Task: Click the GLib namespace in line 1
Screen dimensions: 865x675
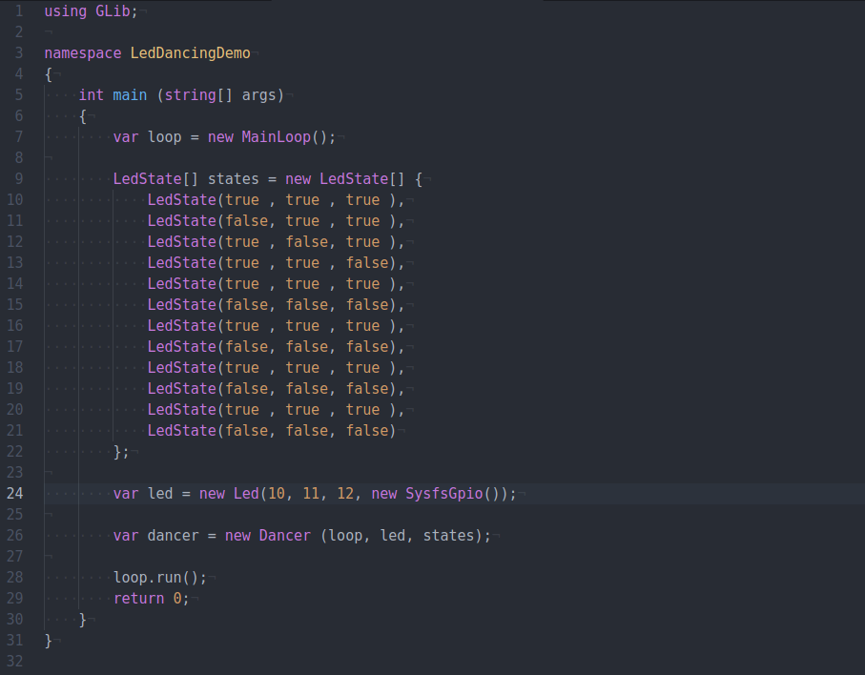Action: pyautogui.click(x=113, y=10)
